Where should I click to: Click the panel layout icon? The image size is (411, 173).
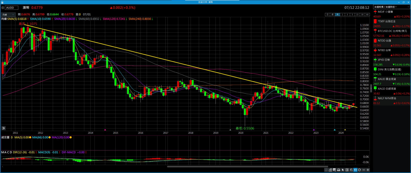point(347,170)
